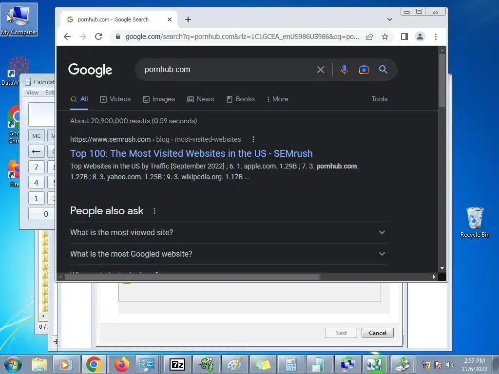
Task: Click the 4 key in Calculator
Action: [x=36, y=183]
